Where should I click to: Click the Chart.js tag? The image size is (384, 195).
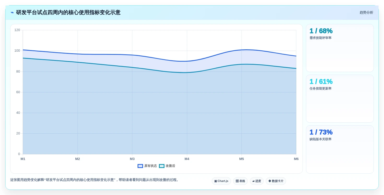[221, 181]
